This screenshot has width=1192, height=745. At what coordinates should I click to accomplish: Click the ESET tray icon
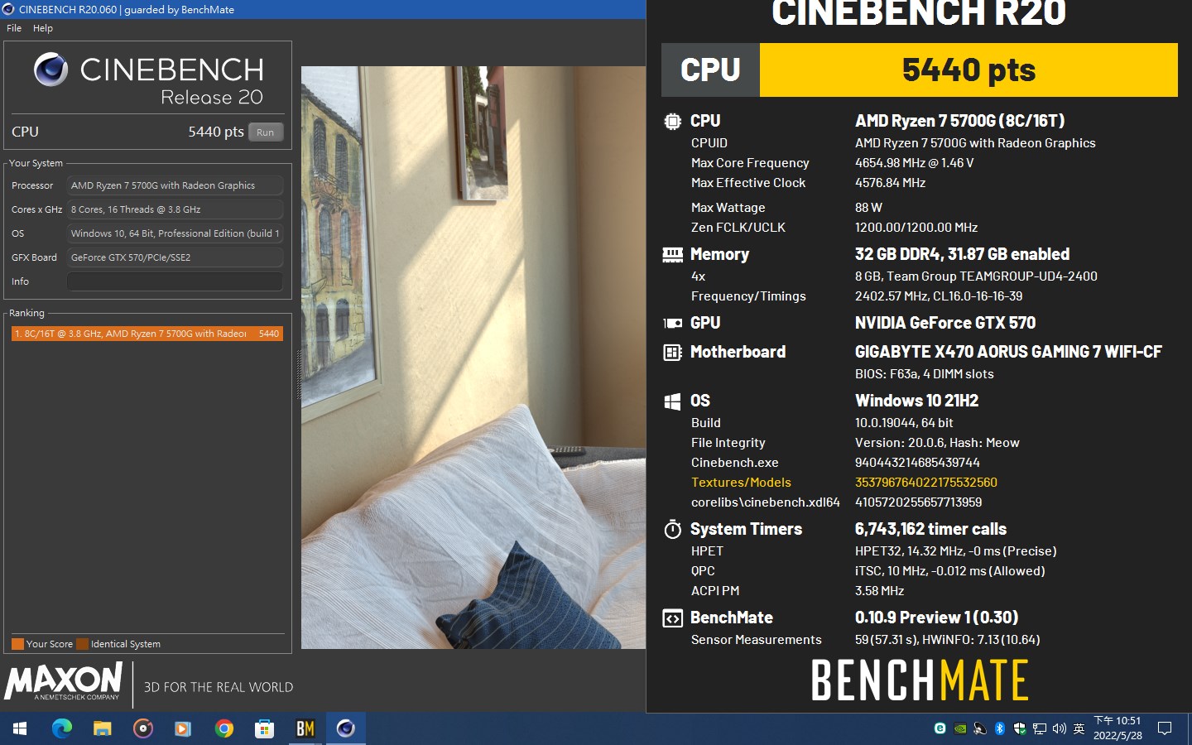(940, 728)
